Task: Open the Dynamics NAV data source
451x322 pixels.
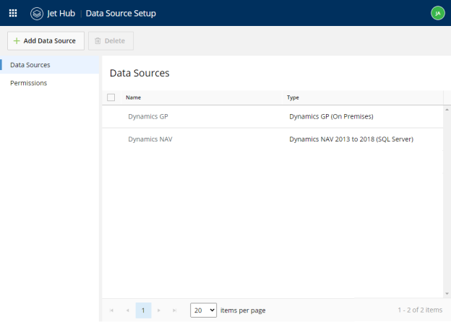Action: pyautogui.click(x=150, y=139)
